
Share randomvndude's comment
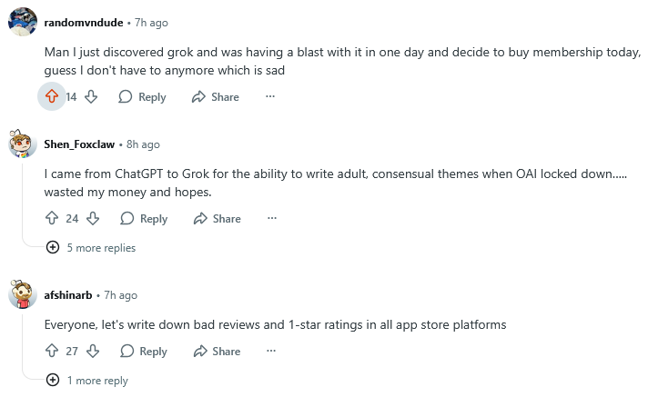216,96
